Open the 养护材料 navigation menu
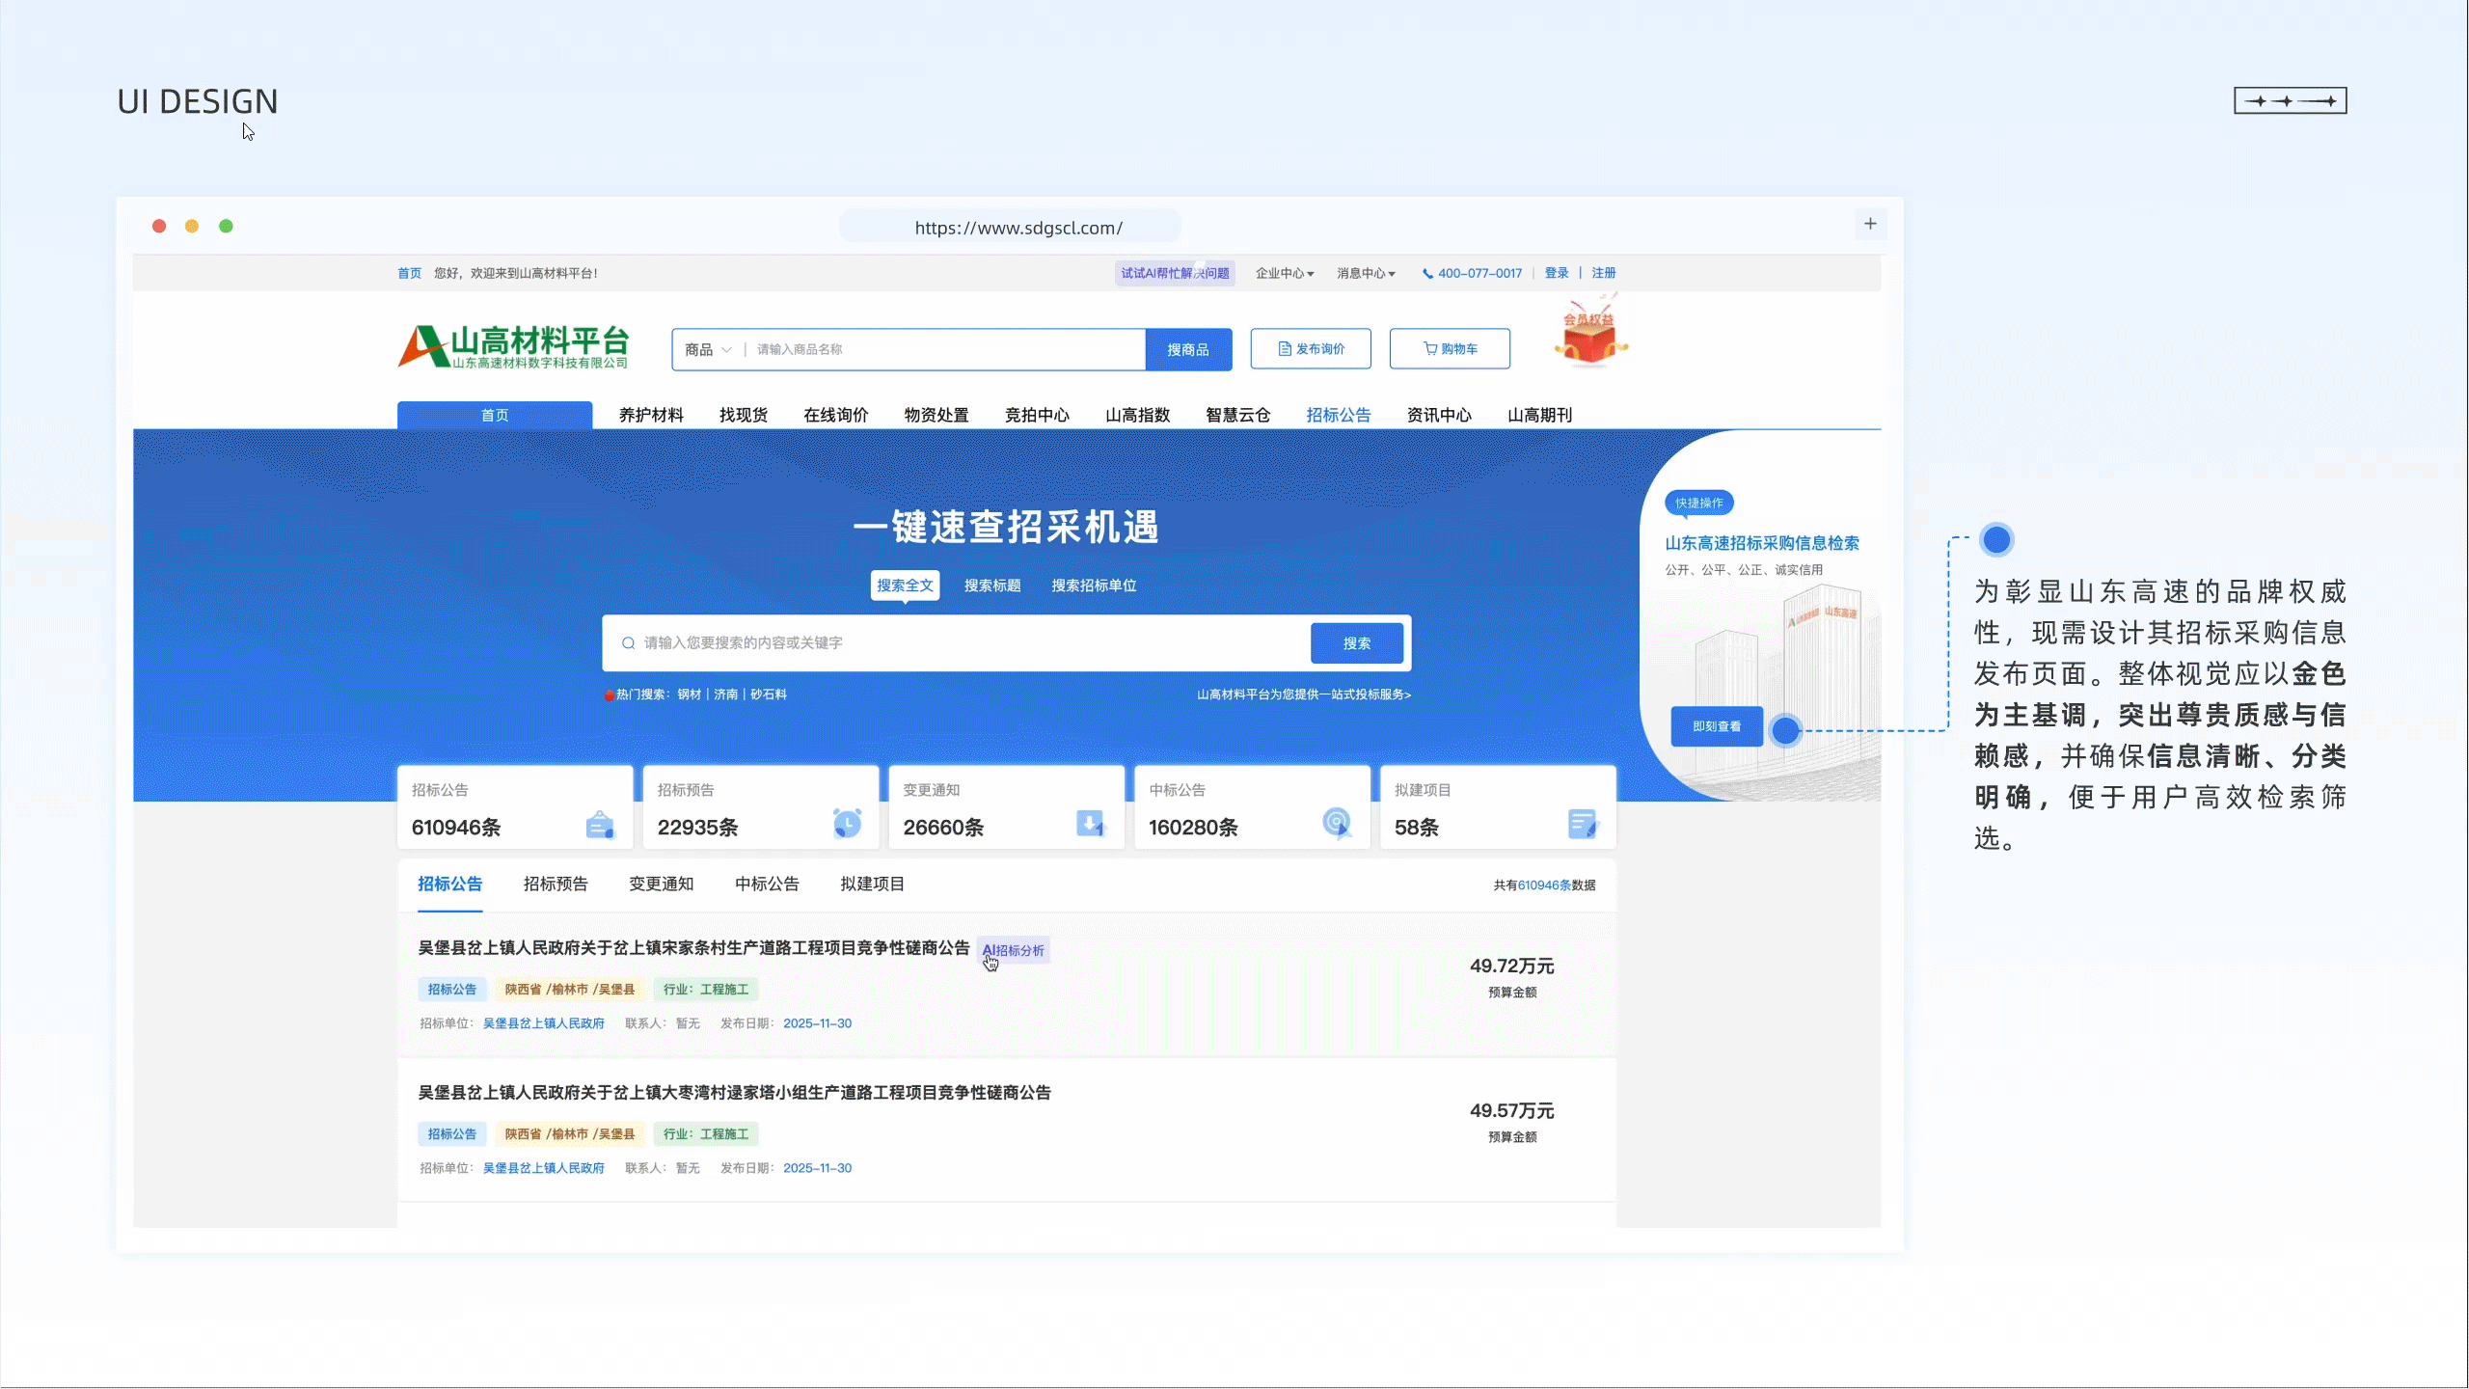2469x1389 pixels. coord(651,414)
